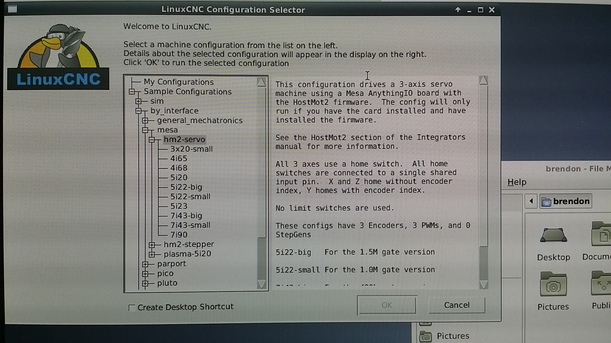Select My Configurations in the tree

coord(179,82)
